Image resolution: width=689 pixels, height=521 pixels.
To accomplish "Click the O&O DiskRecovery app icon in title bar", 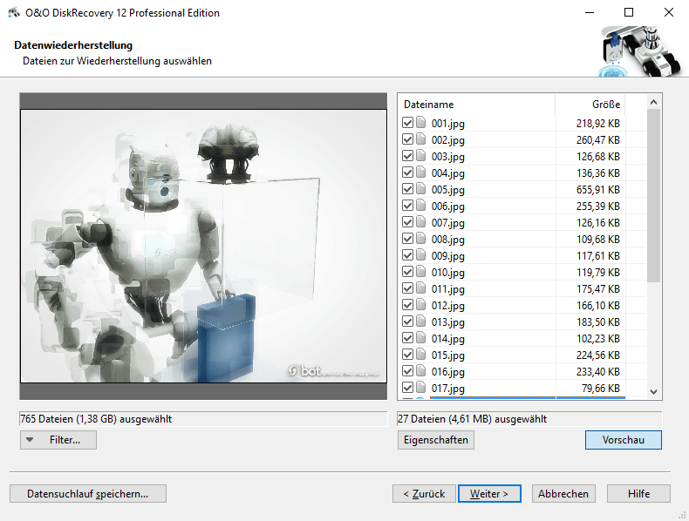I will point(14,13).
